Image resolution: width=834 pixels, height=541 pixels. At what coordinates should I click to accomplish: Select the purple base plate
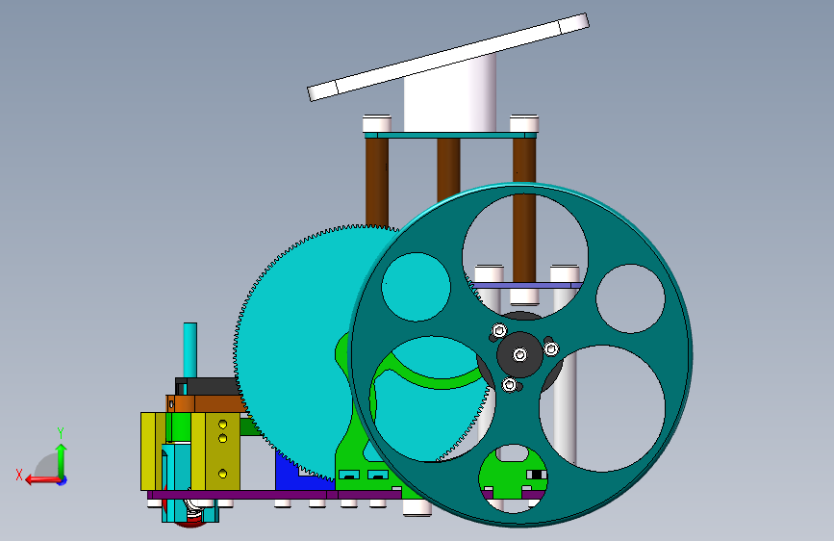[274, 495]
